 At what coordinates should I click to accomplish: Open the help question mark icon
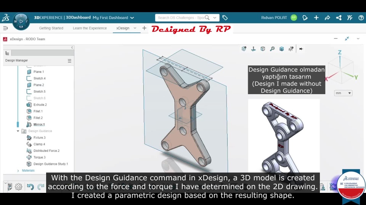[x=361, y=18]
